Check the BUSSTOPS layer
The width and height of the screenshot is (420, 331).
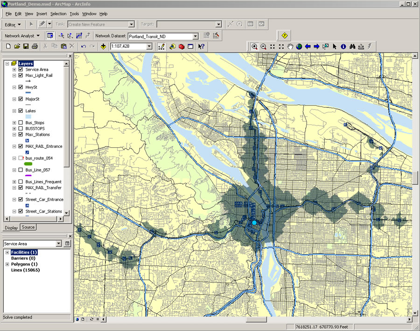21,129
